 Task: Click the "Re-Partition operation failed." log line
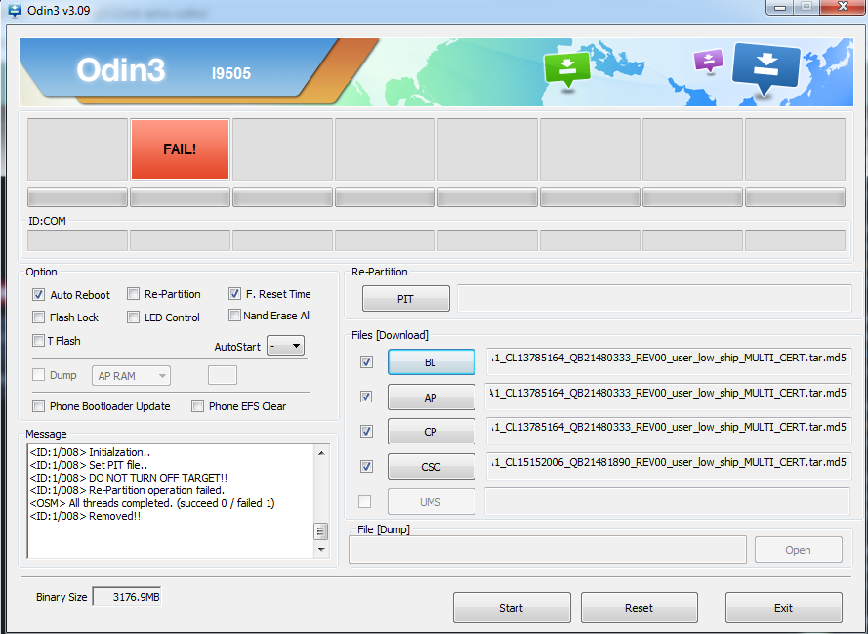click(127, 490)
